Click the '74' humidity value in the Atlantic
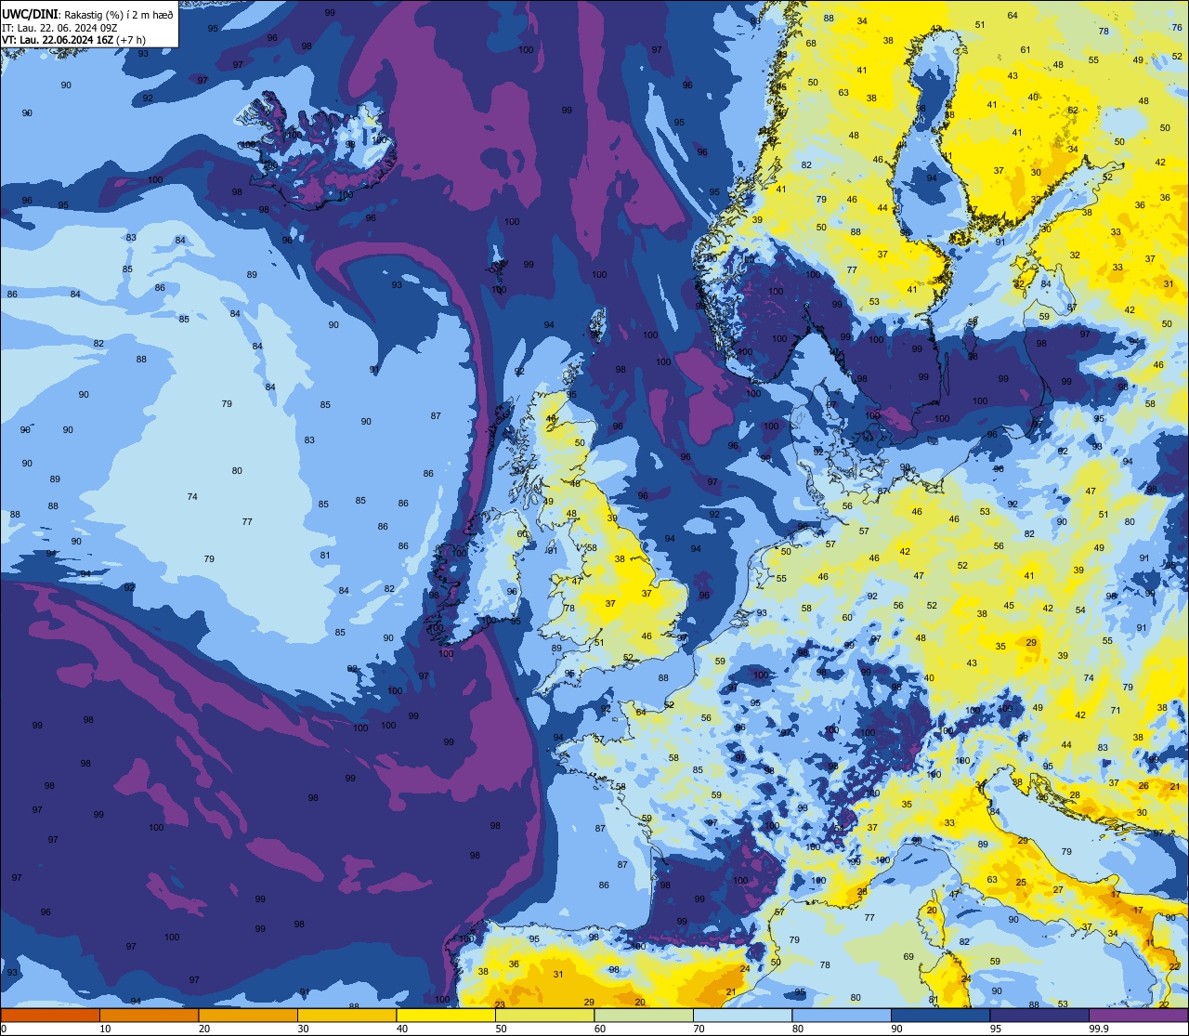The image size is (1189, 1036). point(192,497)
